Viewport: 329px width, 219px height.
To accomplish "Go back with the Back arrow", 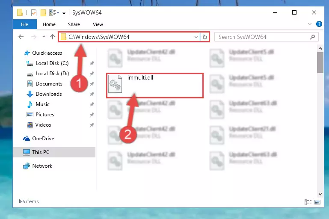I will click(21, 37).
